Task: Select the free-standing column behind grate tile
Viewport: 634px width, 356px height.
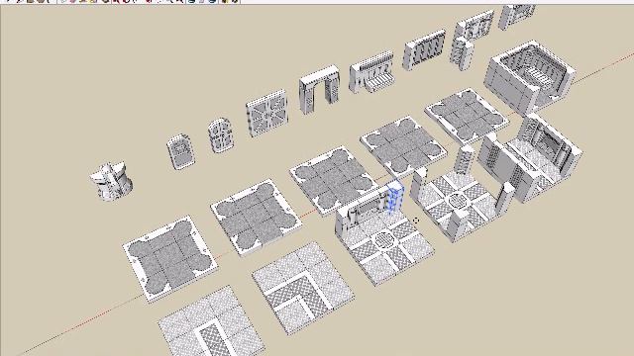Action: [x=464, y=160]
